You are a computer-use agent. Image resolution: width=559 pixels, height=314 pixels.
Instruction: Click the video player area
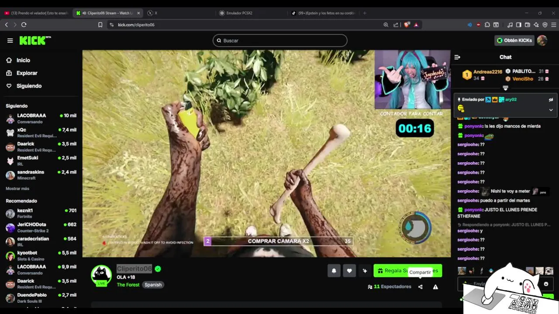pos(266,154)
